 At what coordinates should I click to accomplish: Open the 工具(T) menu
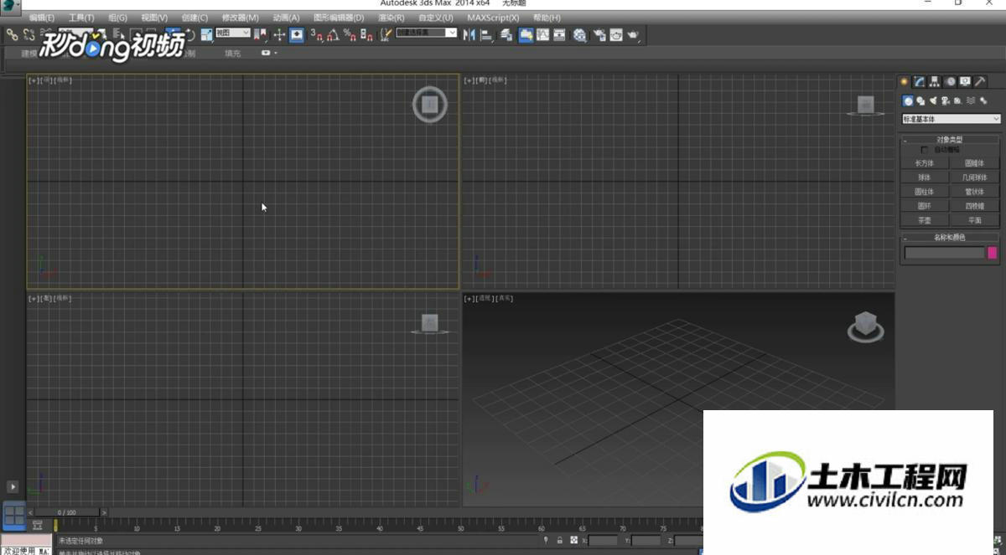(x=81, y=18)
